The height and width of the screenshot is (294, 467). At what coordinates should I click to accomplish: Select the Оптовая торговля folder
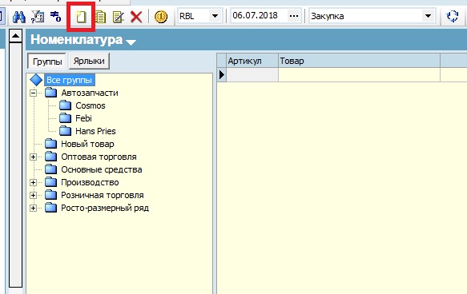(x=99, y=157)
